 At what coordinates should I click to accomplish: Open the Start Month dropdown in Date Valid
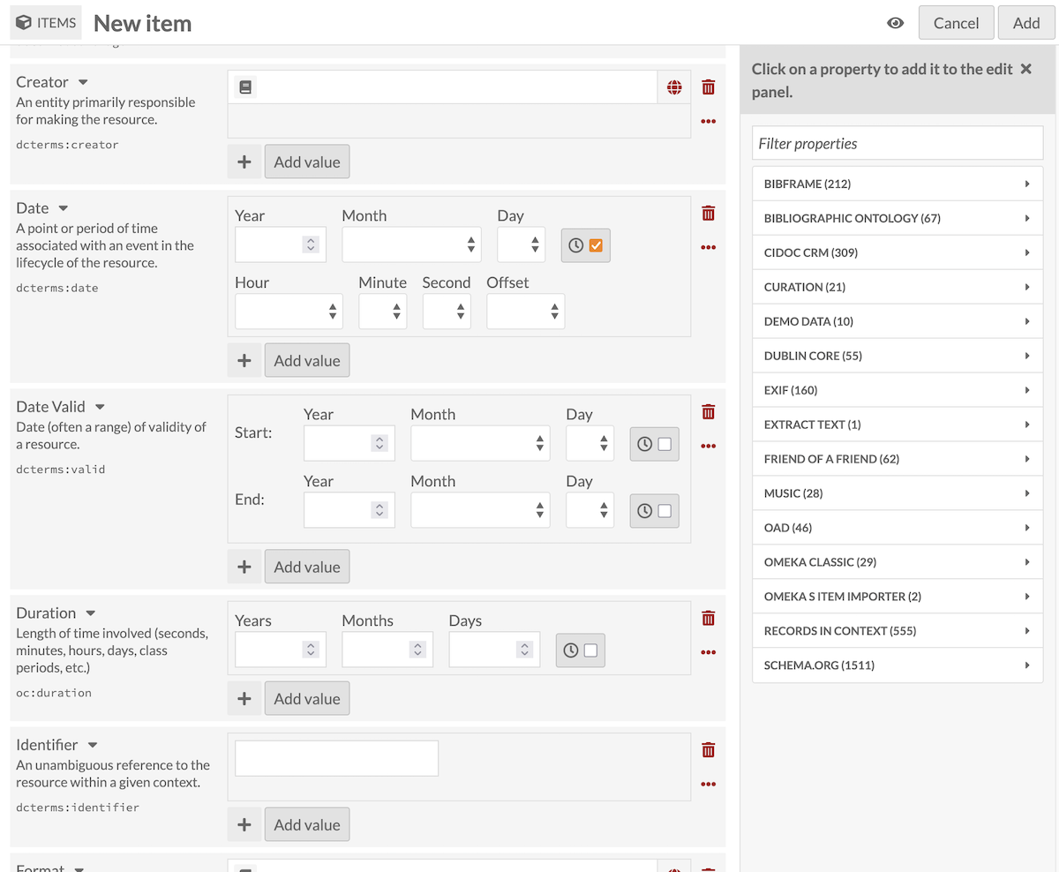480,443
